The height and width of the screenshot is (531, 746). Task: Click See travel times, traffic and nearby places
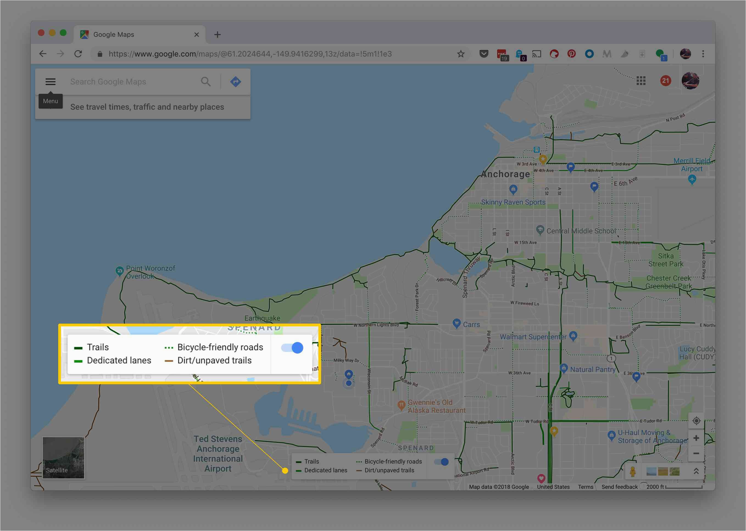[x=147, y=107]
